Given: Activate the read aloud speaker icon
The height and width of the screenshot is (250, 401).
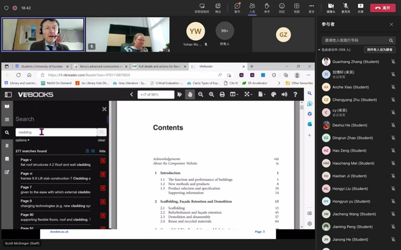Looking at the screenshot, I should pyautogui.click(x=284, y=94).
